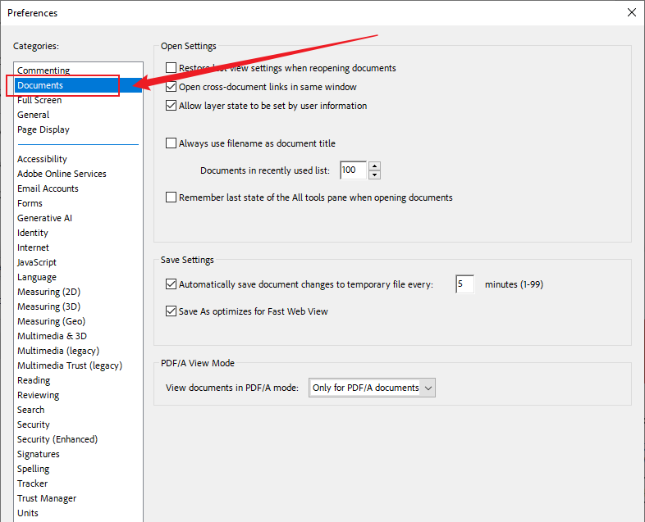Check Always use filename as document title

click(172, 143)
